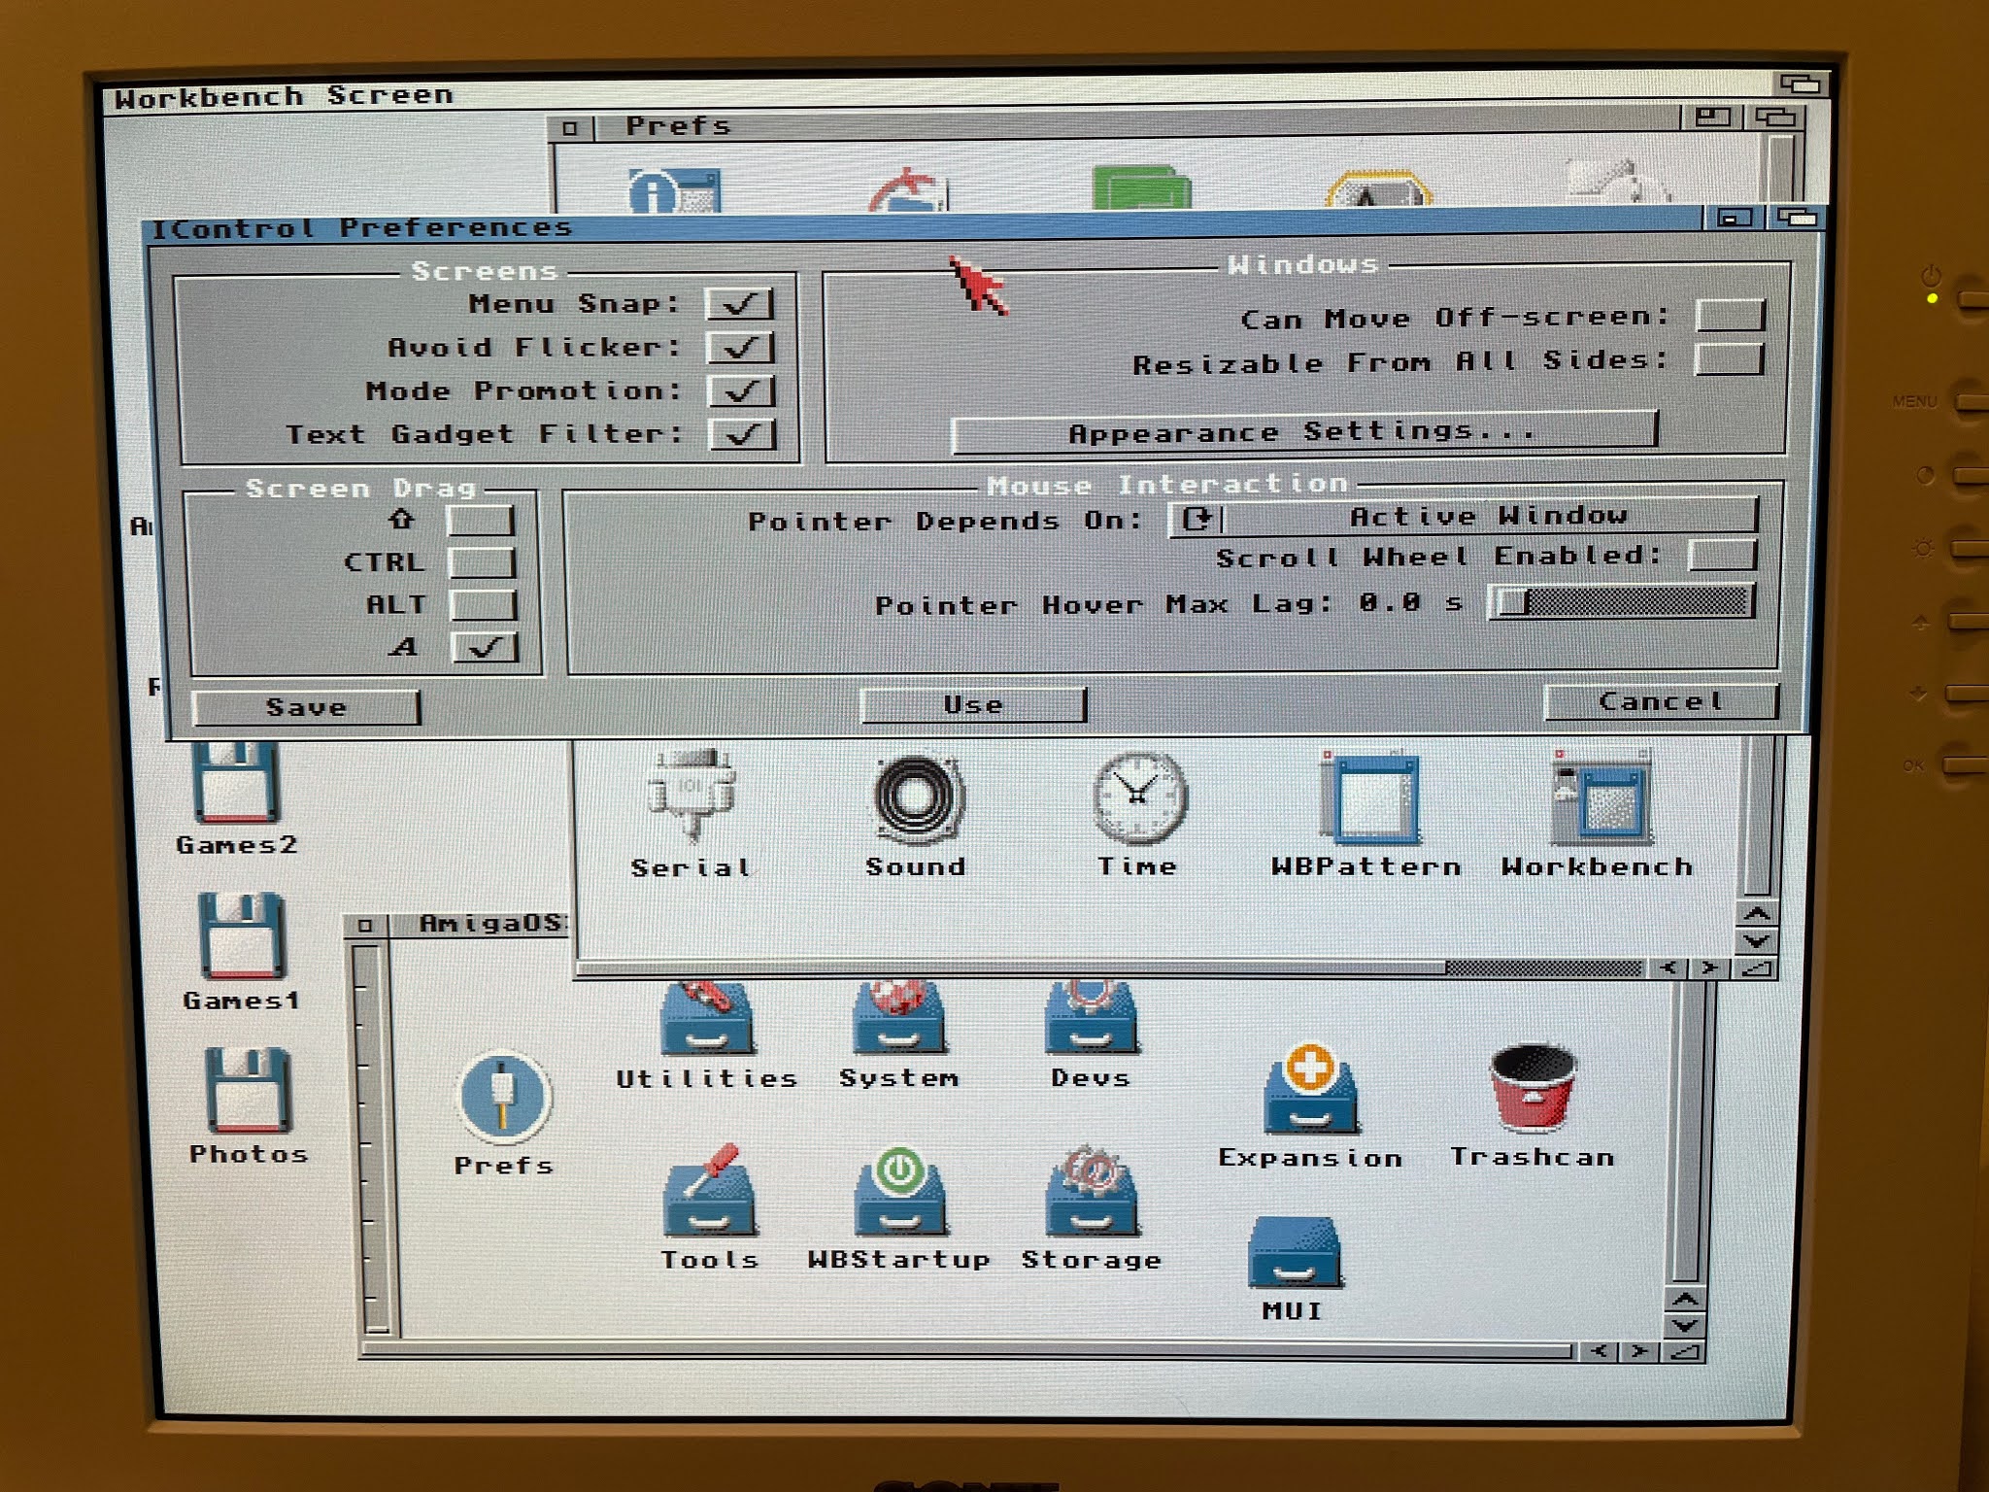Enable Can Move Off-screen checkbox

pyautogui.click(x=1730, y=315)
